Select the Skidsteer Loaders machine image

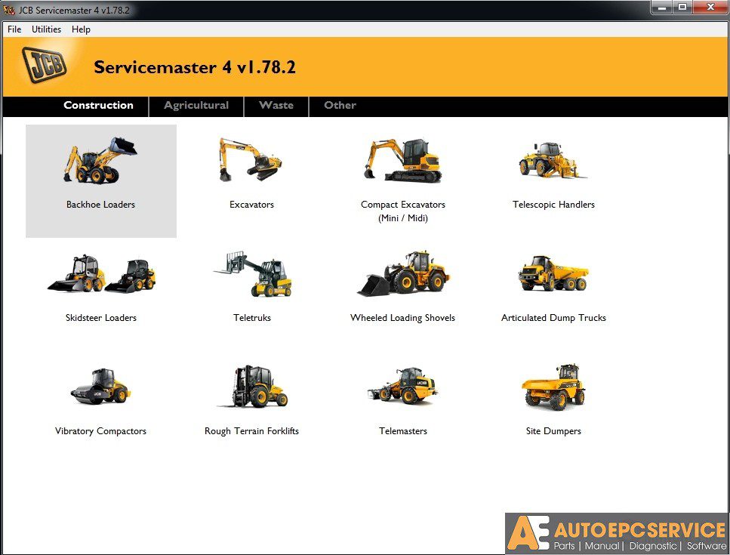[x=101, y=274]
